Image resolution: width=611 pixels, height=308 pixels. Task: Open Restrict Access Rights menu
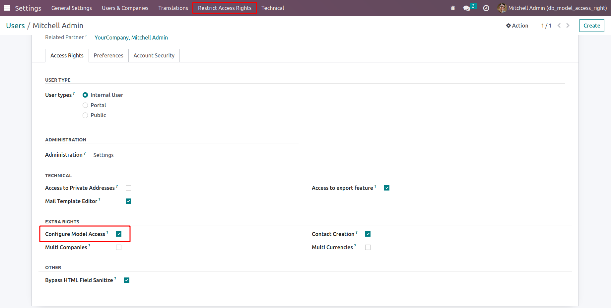pos(225,8)
